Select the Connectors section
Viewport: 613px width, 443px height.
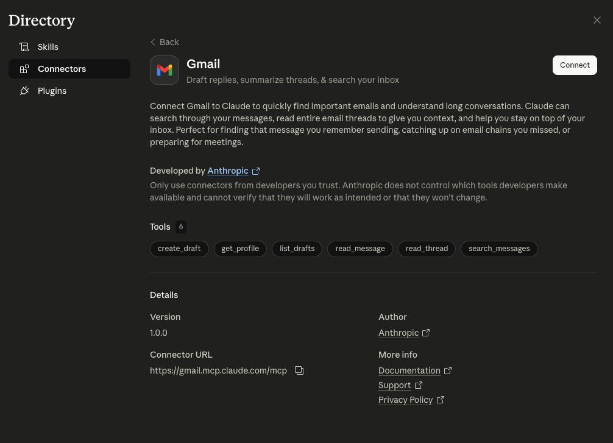[69, 69]
